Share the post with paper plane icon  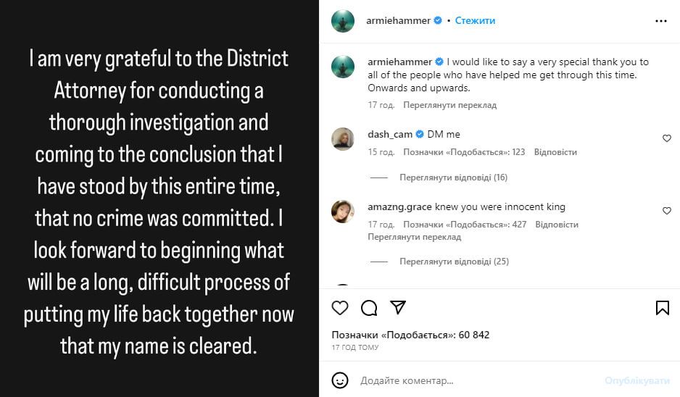click(398, 307)
